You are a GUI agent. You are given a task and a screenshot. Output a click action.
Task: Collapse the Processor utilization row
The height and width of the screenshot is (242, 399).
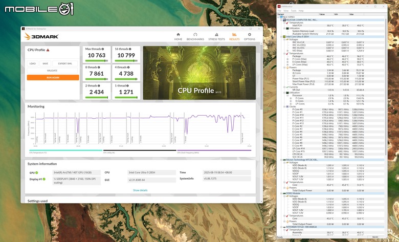point(288,96)
